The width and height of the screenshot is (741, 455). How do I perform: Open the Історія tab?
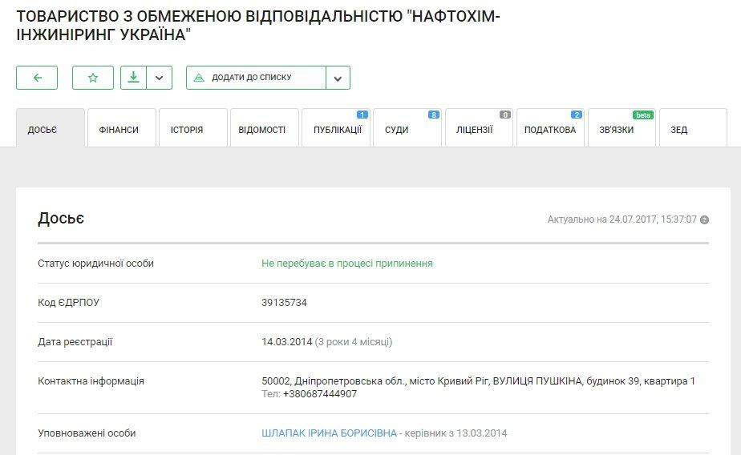tap(193, 128)
